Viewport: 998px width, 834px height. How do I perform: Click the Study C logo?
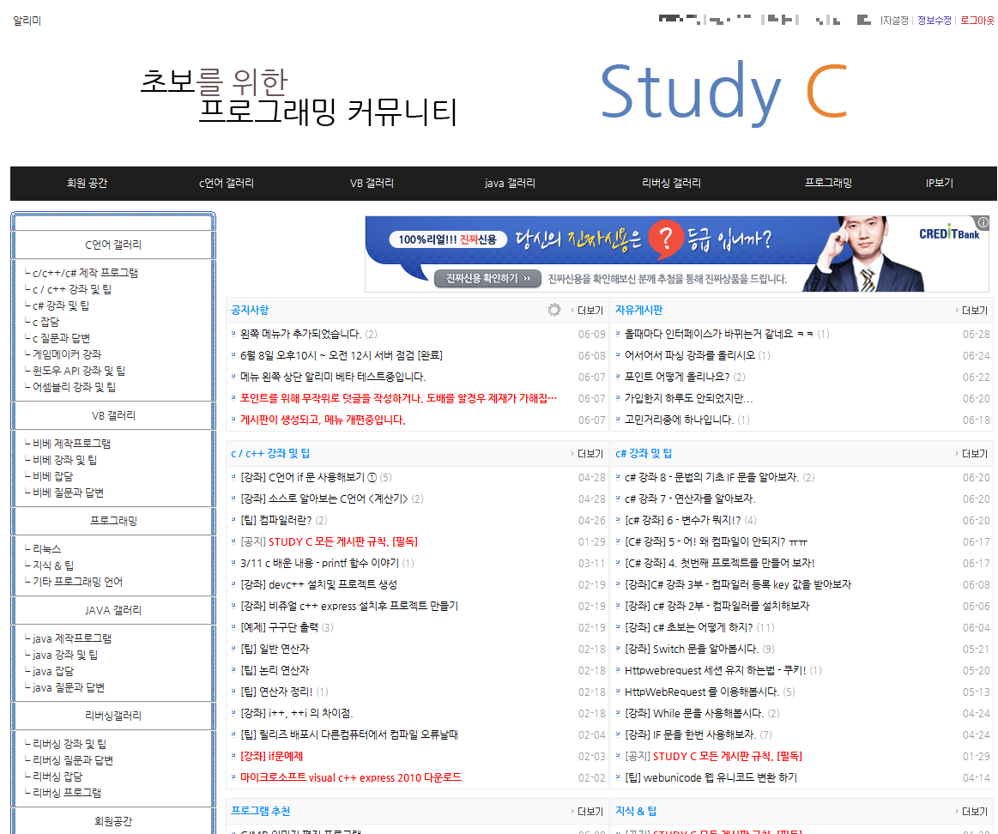(x=723, y=92)
